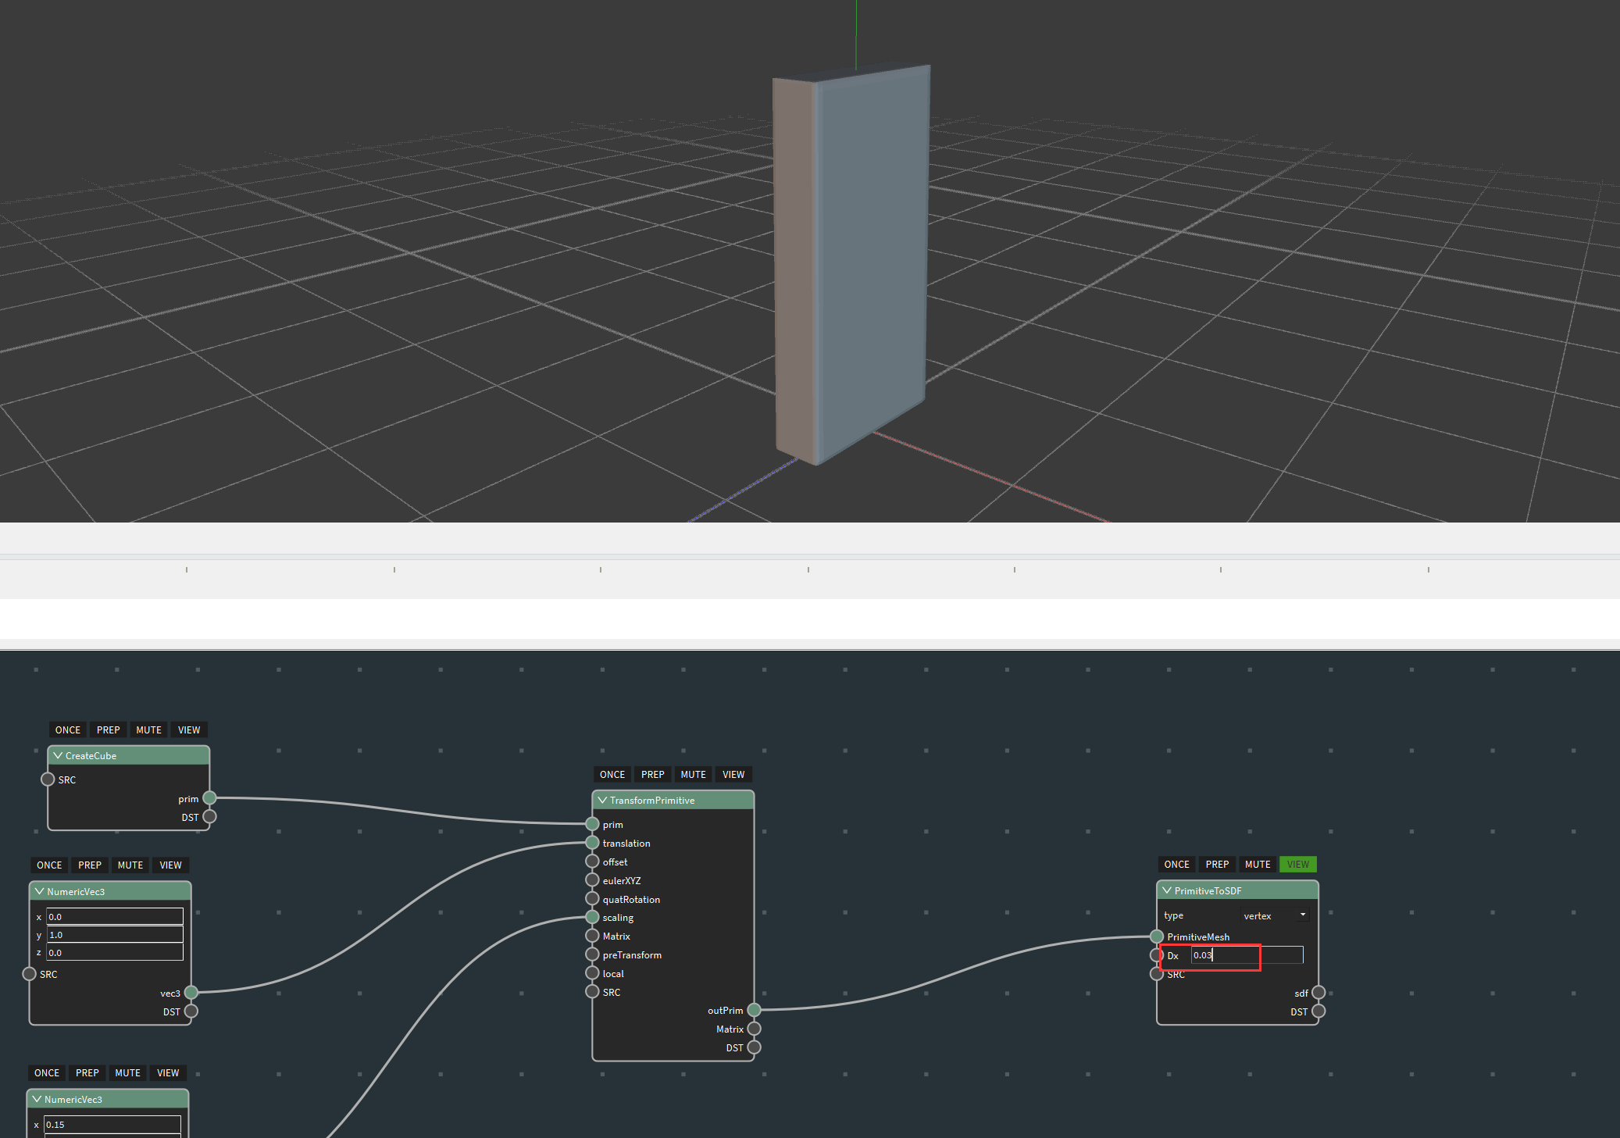
Task: Click CreateCube prim output socket
Action: pyautogui.click(x=209, y=798)
